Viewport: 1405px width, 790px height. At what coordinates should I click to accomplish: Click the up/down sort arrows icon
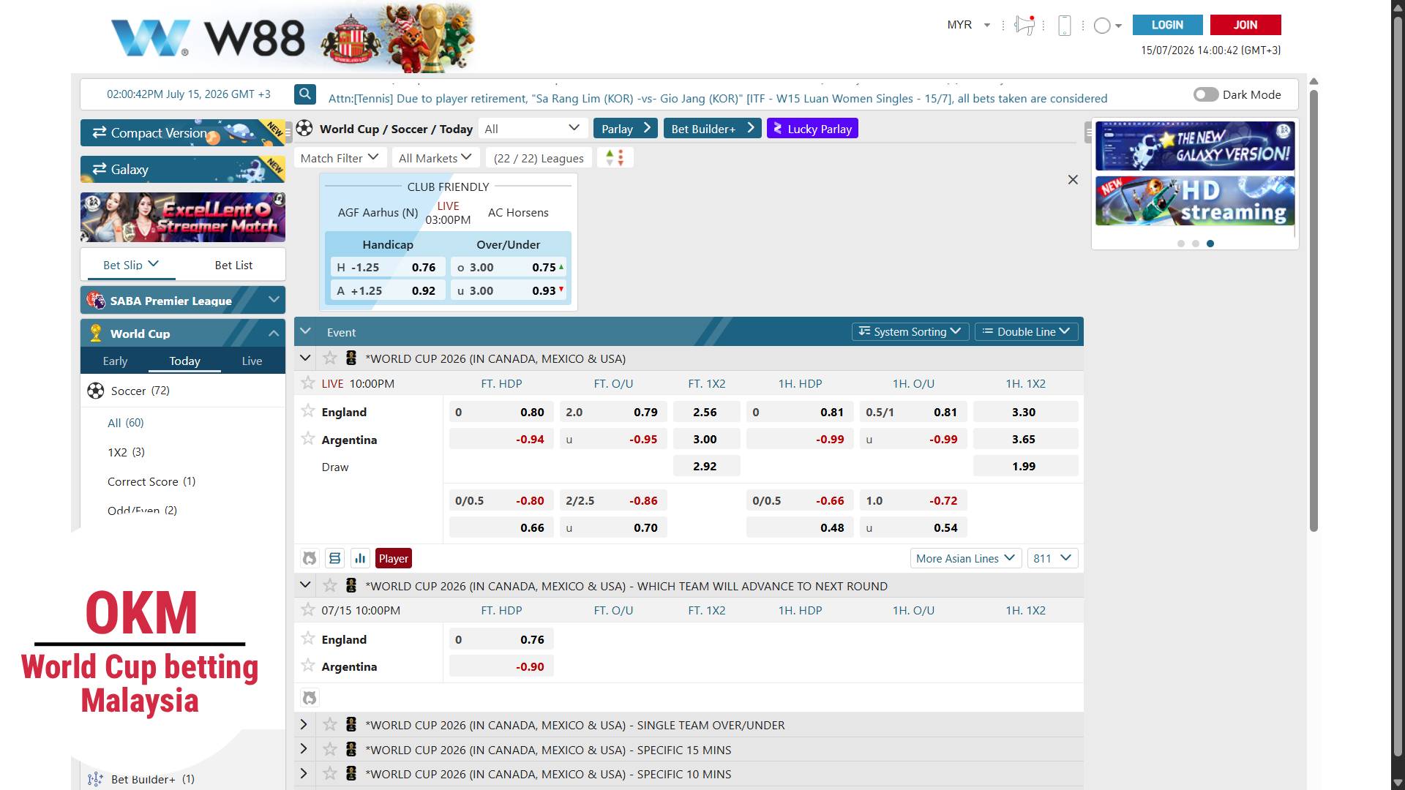[x=615, y=157]
